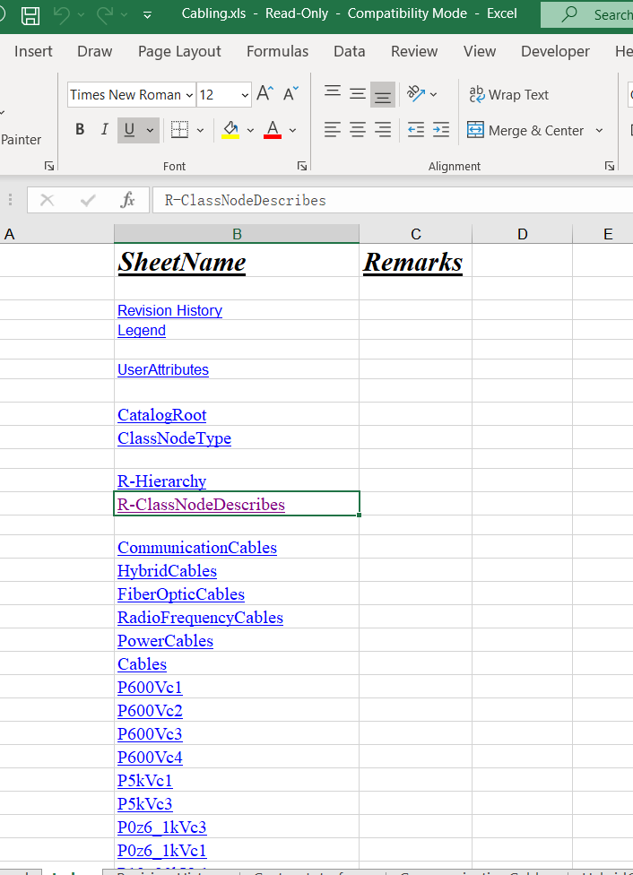Image resolution: width=633 pixels, height=875 pixels.
Task: Apply cell borders icon
Action: pyautogui.click(x=179, y=129)
